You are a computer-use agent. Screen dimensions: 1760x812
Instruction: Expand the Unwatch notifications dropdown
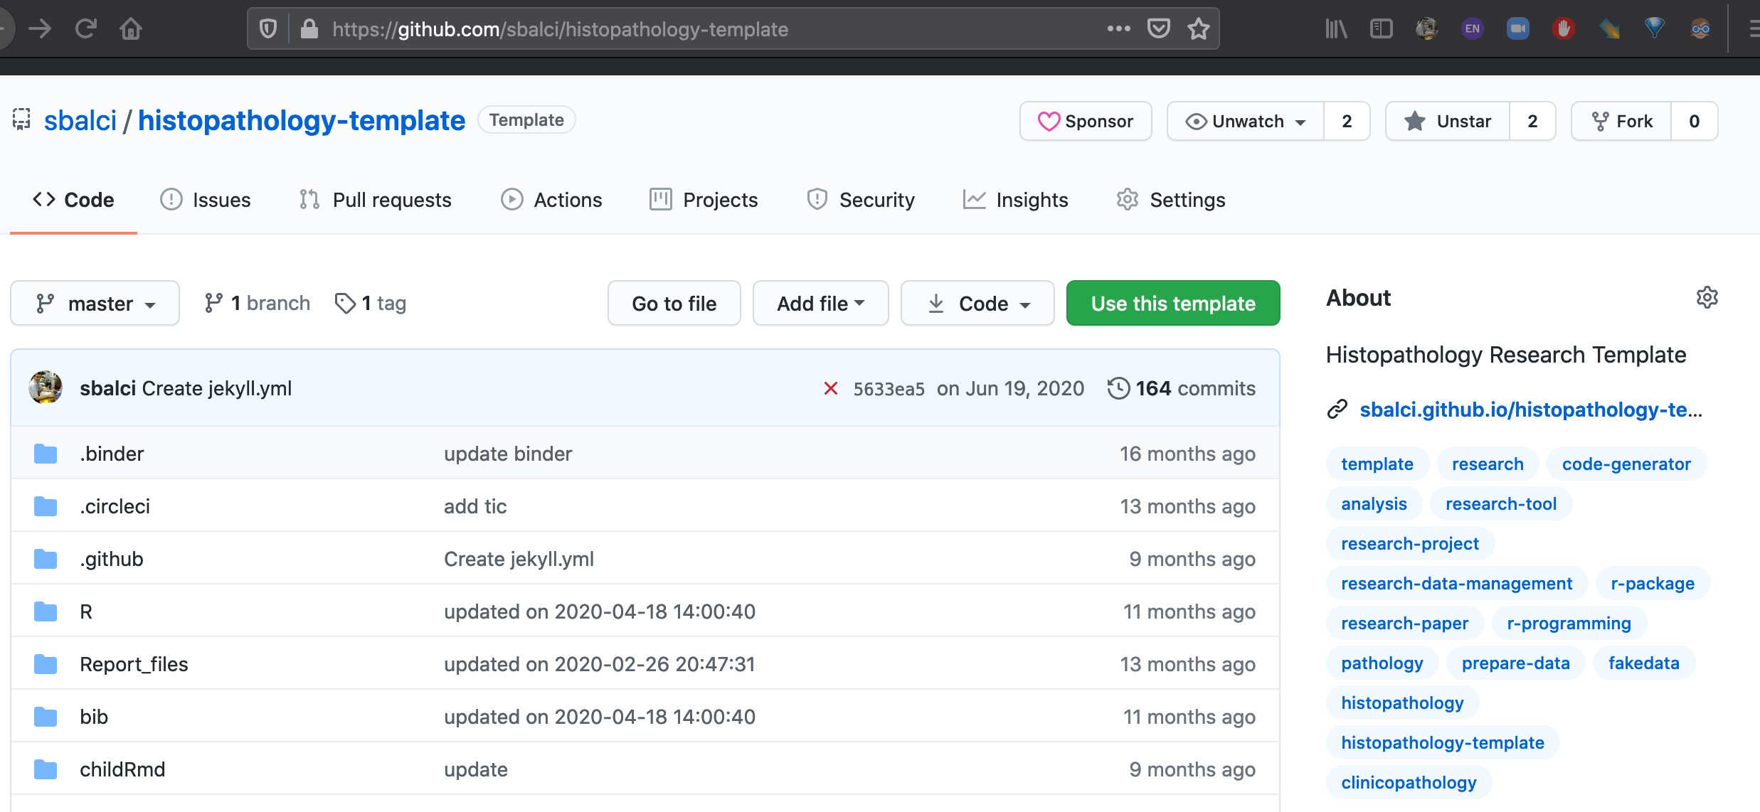click(1245, 122)
